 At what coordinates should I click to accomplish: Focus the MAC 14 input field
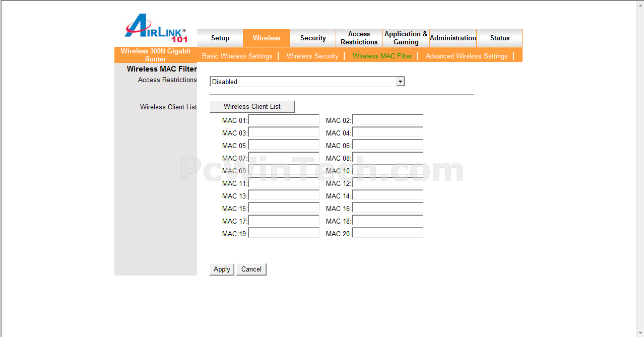pyautogui.click(x=388, y=195)
